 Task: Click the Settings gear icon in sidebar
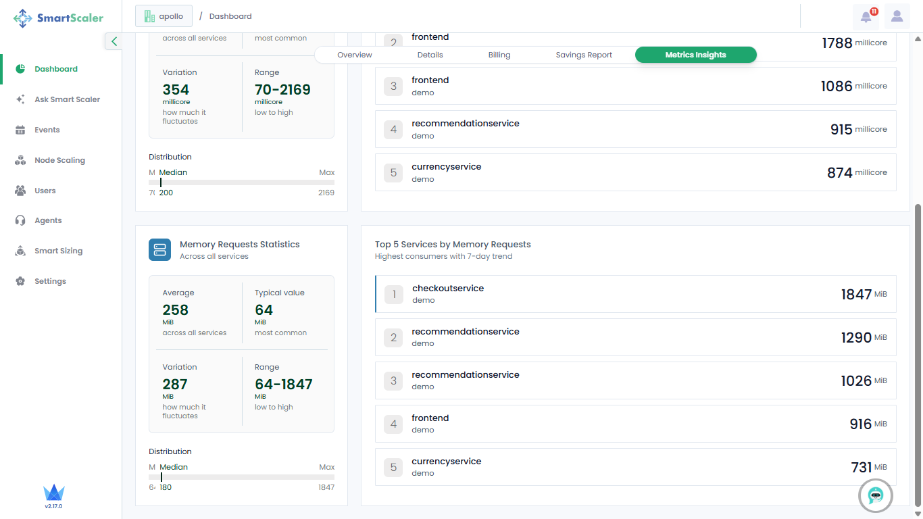(20, 281)
